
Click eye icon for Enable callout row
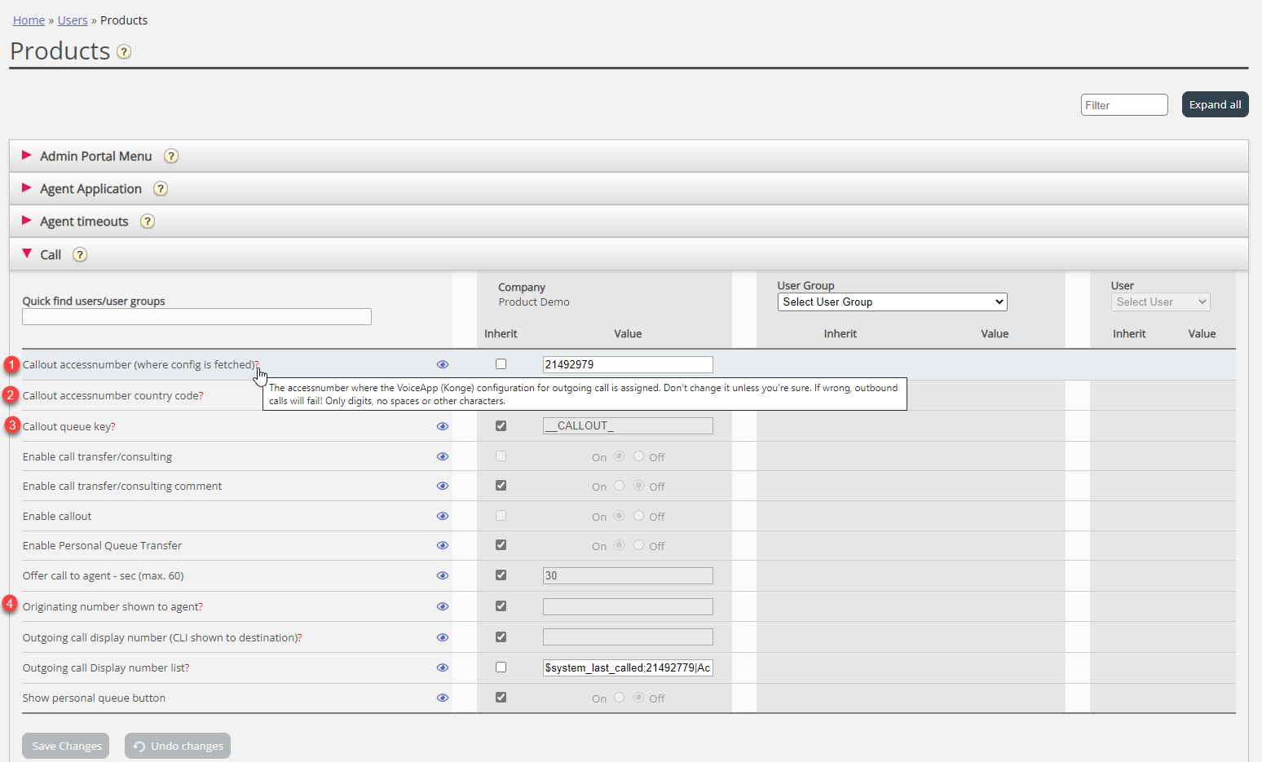click(x=443, y=516)
